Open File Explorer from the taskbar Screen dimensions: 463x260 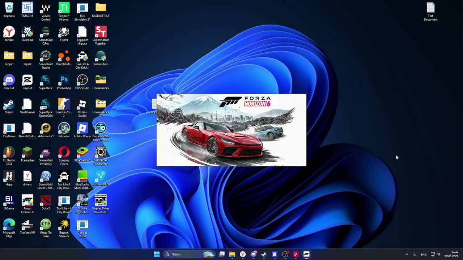(232, 254)
